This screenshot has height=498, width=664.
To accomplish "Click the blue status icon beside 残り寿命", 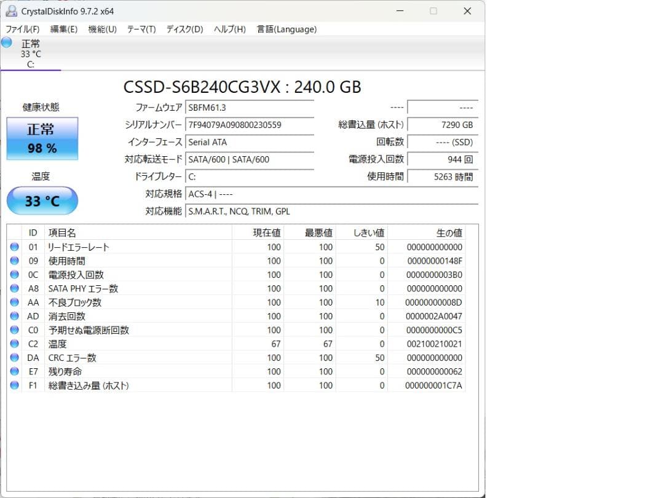I will tap(14, 371).
